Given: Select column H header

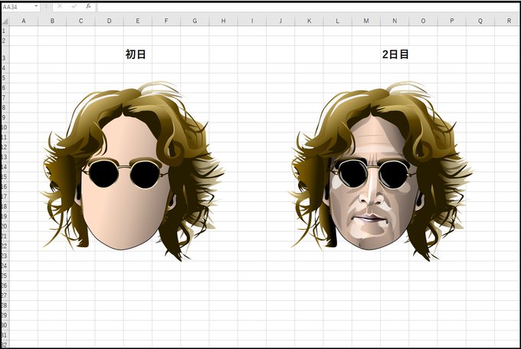Looking at the screenshot, I should [224, 21].
